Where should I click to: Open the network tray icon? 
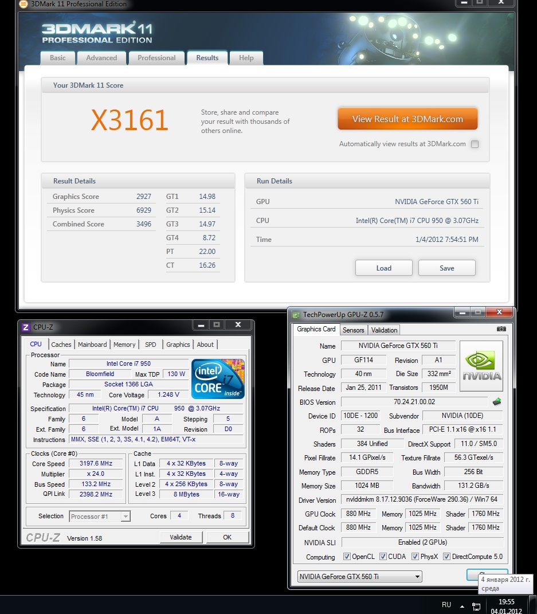[x=476, y=606]
